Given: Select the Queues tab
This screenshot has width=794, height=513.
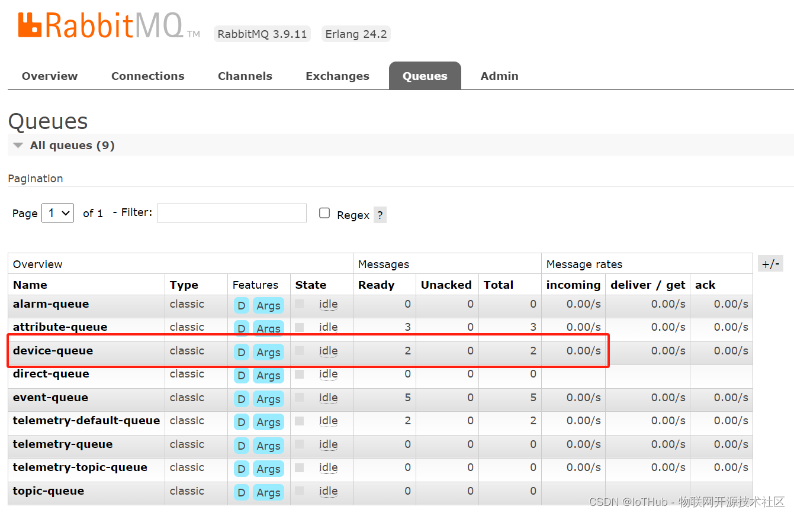Looking at the screenshot, I should tap(425, 76).
